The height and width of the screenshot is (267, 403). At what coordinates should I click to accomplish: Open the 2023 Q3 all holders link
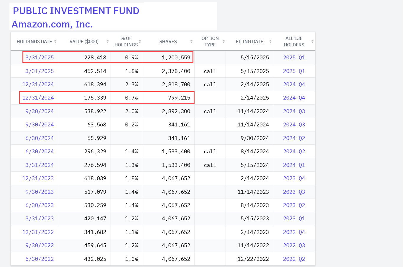tap(294, 192)
